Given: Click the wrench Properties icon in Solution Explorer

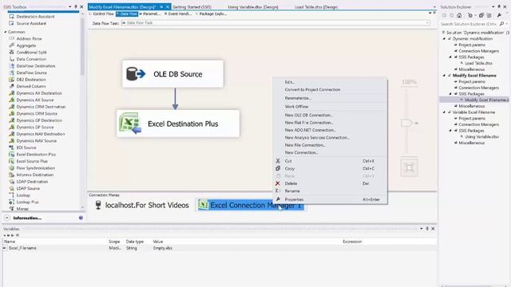Looking at the screenshot, I should click(499, 15).
